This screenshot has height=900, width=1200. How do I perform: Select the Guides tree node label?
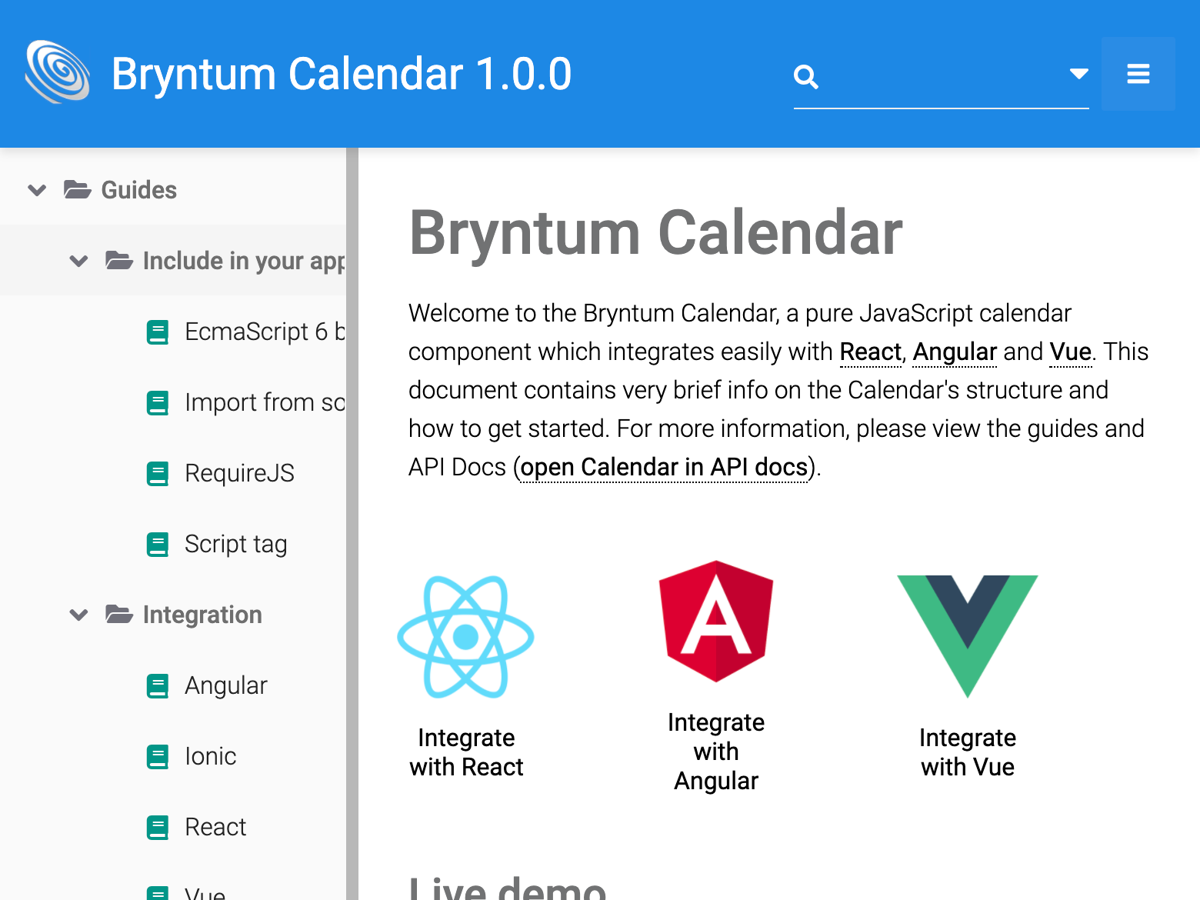pyautogui.click(x=139, y=190)
